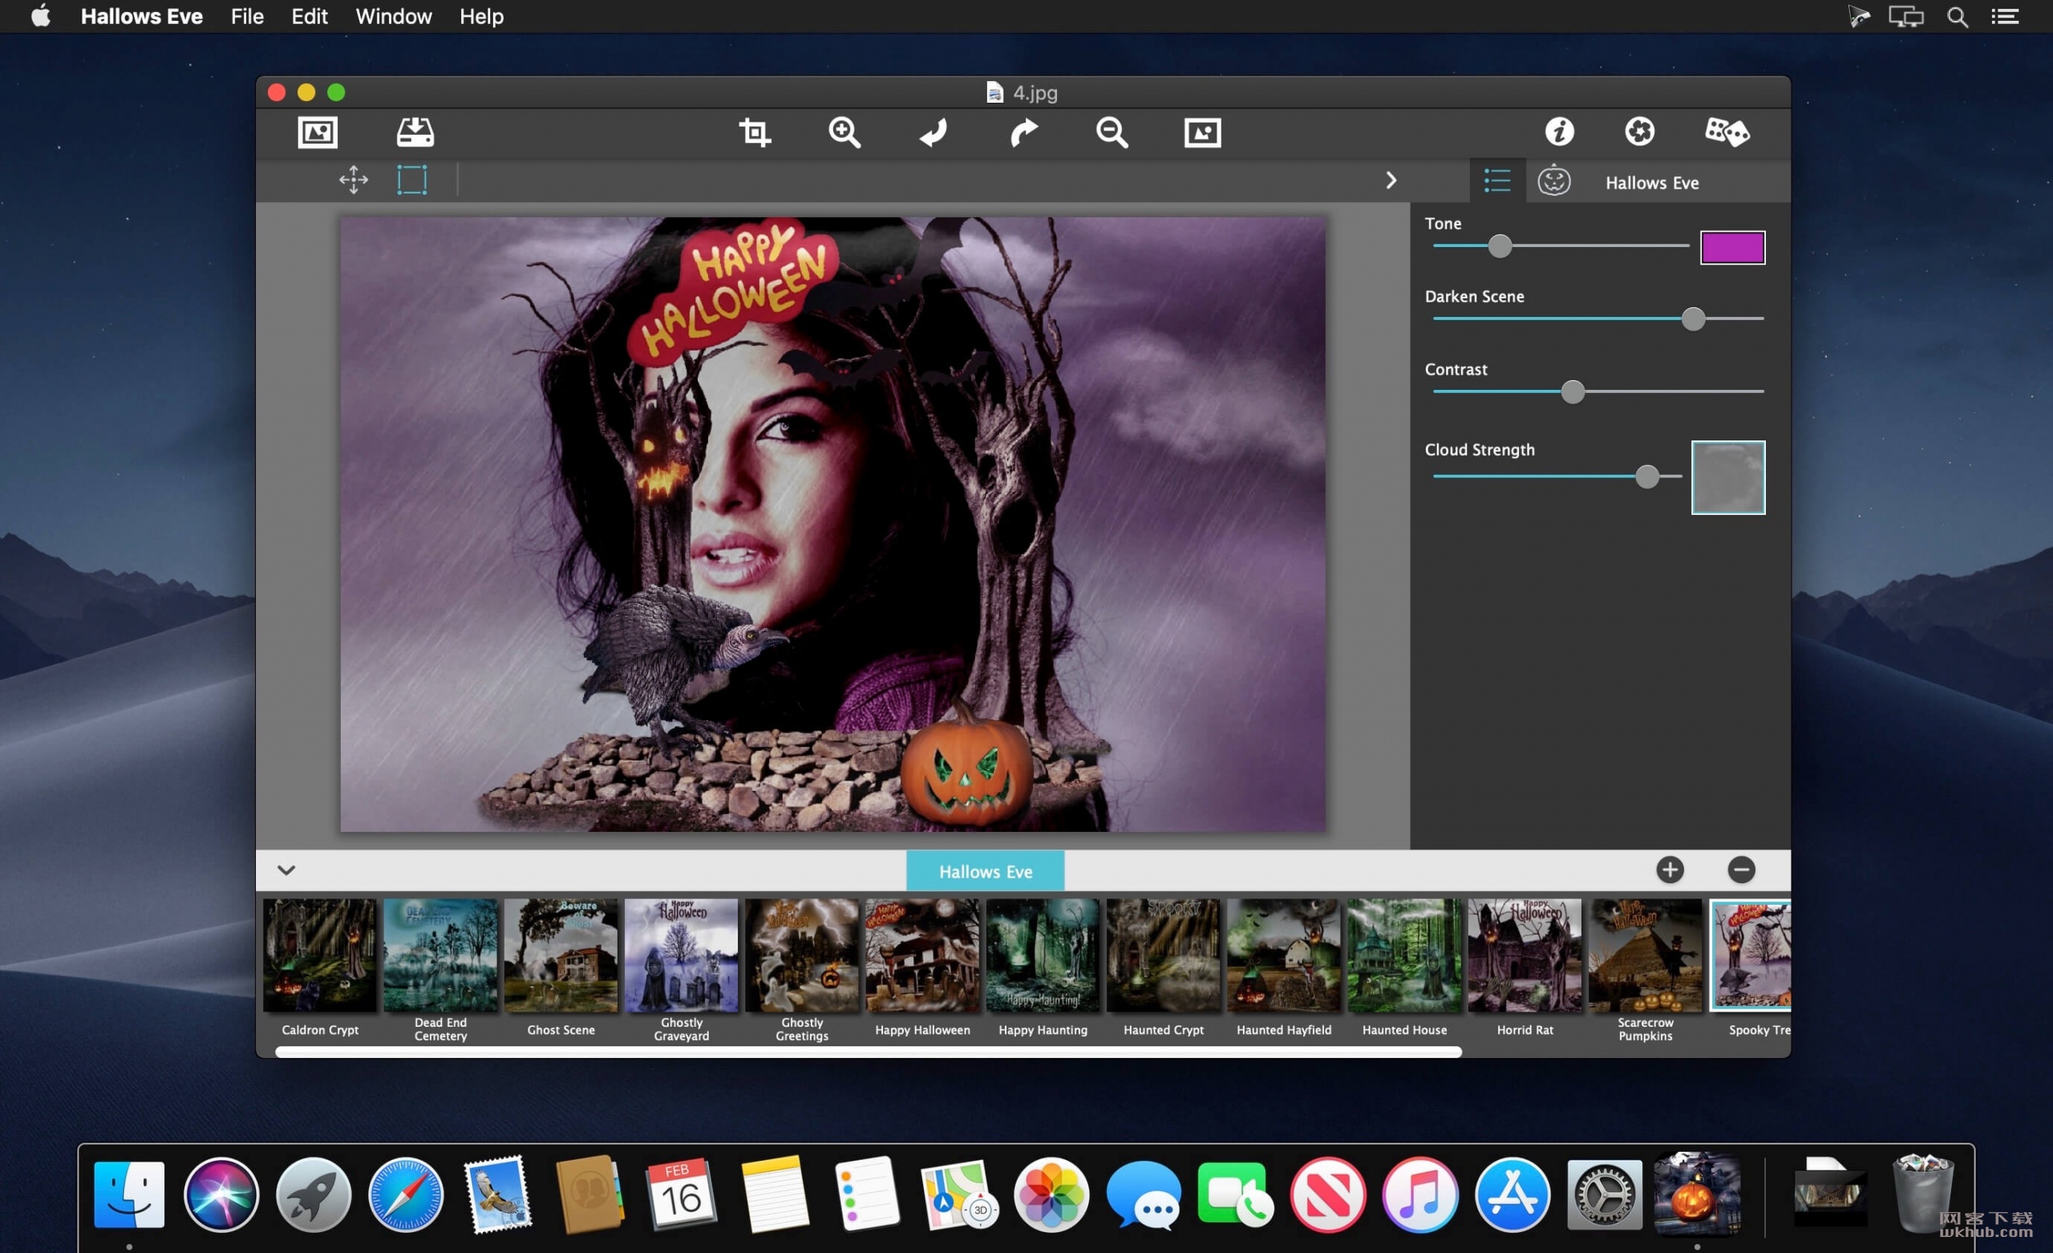Open an image with the photo icon
The image size is (2053, 1253).
(318, 132)
